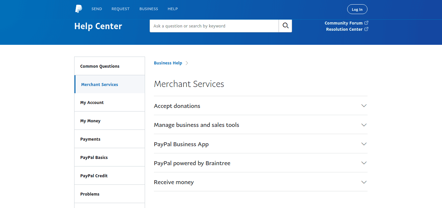The height and width of the screenshot is (208, 442).
Task: Click external link icon beside Community Forum
Action: click(x=366, y=23)
